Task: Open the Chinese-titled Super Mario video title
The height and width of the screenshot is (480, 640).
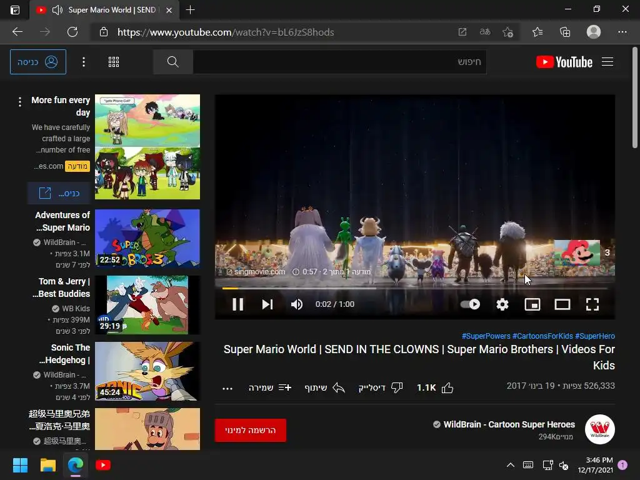Action: (59, 420)
